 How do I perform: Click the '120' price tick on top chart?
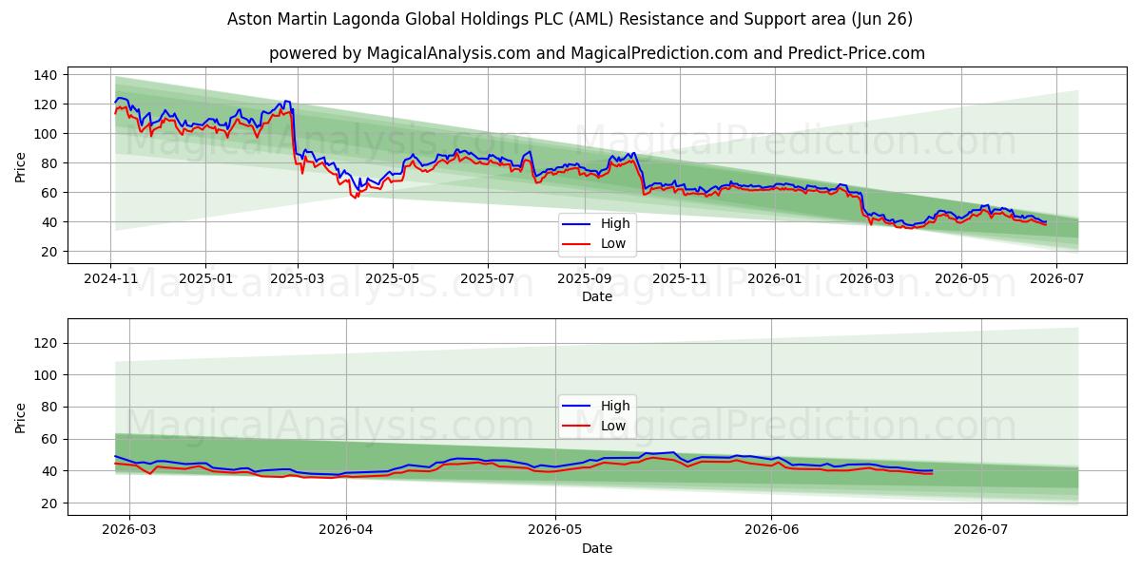point(48,104)
